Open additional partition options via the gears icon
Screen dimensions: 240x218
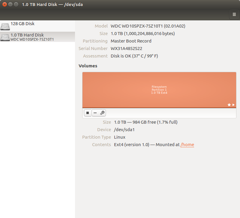pos(102,113)
